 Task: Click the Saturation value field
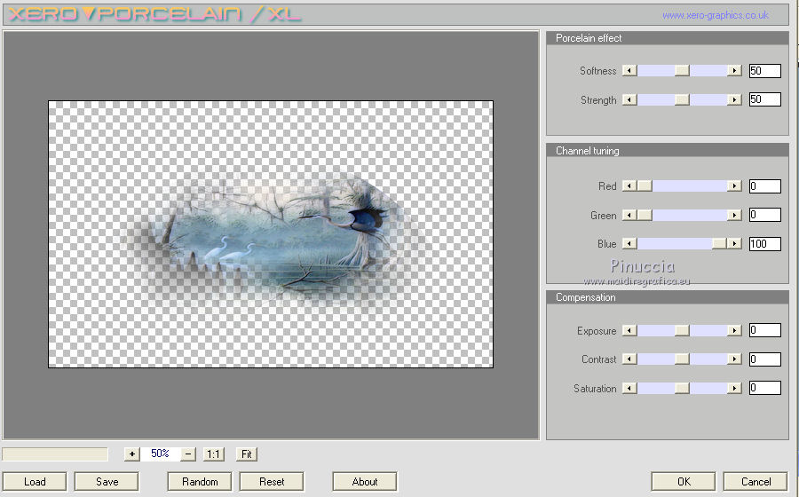(x=765, y=388)
